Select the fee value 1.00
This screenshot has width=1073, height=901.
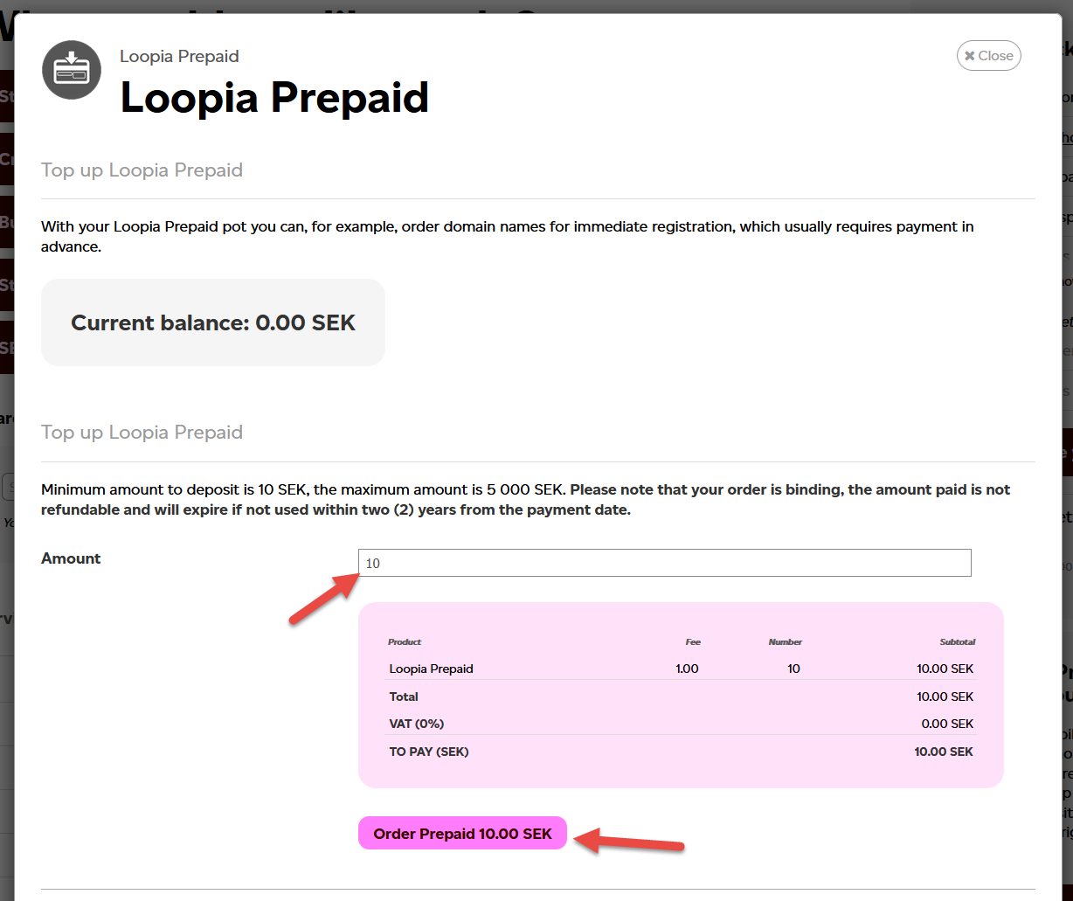point(687,669)
